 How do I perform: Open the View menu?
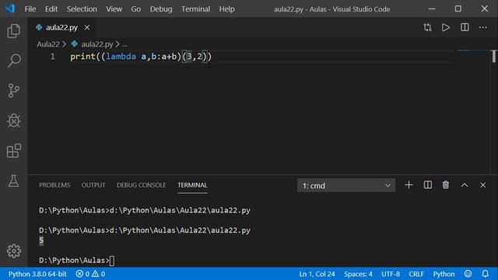pyautogui.click(x=114, y=9)
